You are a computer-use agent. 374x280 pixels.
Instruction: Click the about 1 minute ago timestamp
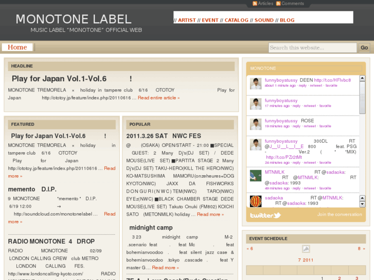pyautogui.click(x=280, y=86)
